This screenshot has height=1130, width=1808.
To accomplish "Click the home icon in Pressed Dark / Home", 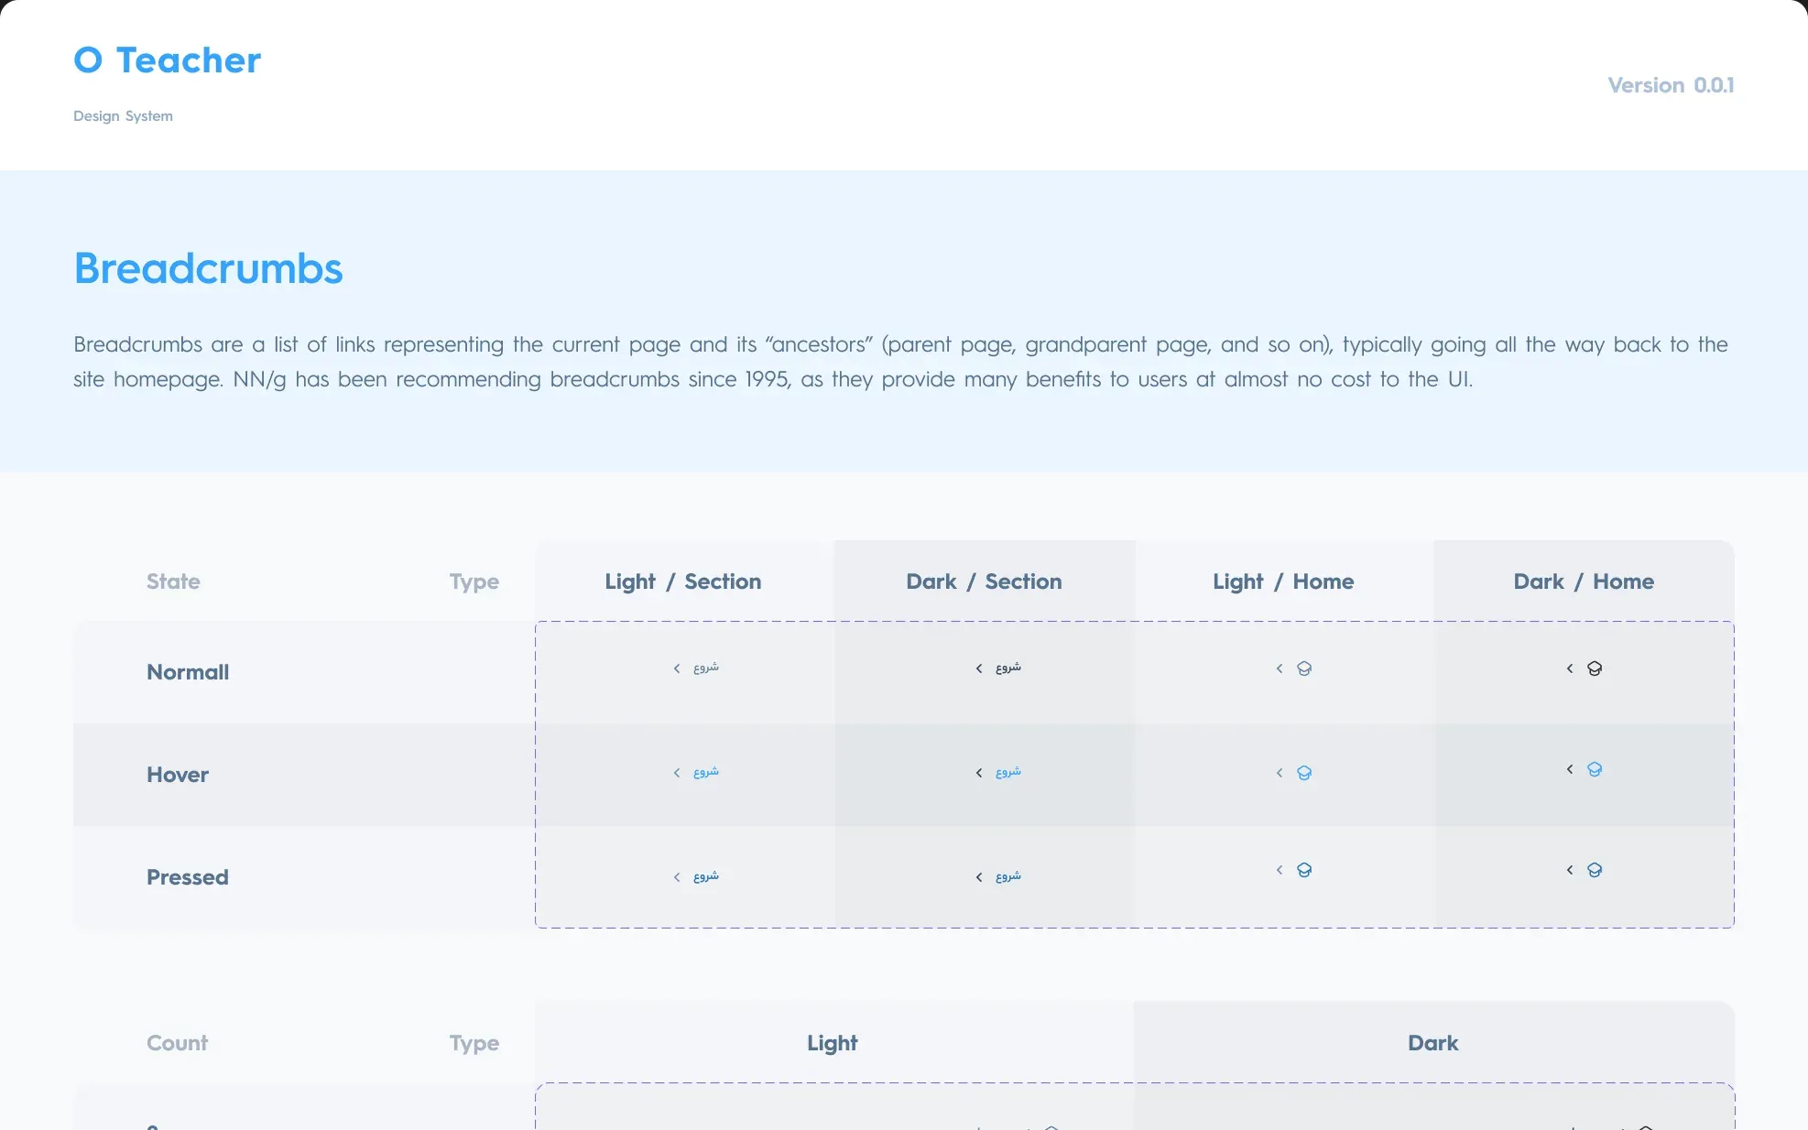I will (x=1595, y=870).
